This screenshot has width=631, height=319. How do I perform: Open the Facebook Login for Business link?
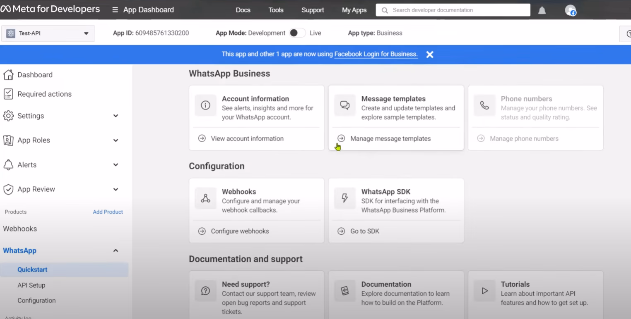coord(376,54)
